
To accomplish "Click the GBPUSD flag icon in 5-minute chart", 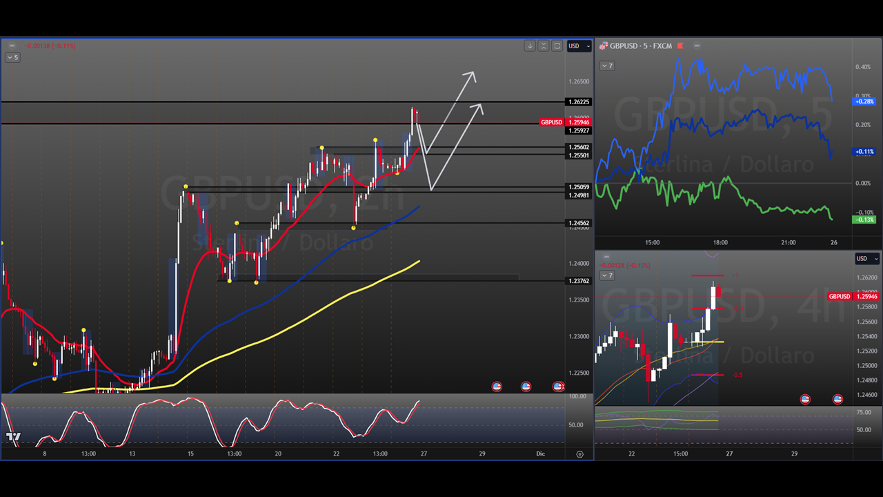I will [x=604, y=46].
